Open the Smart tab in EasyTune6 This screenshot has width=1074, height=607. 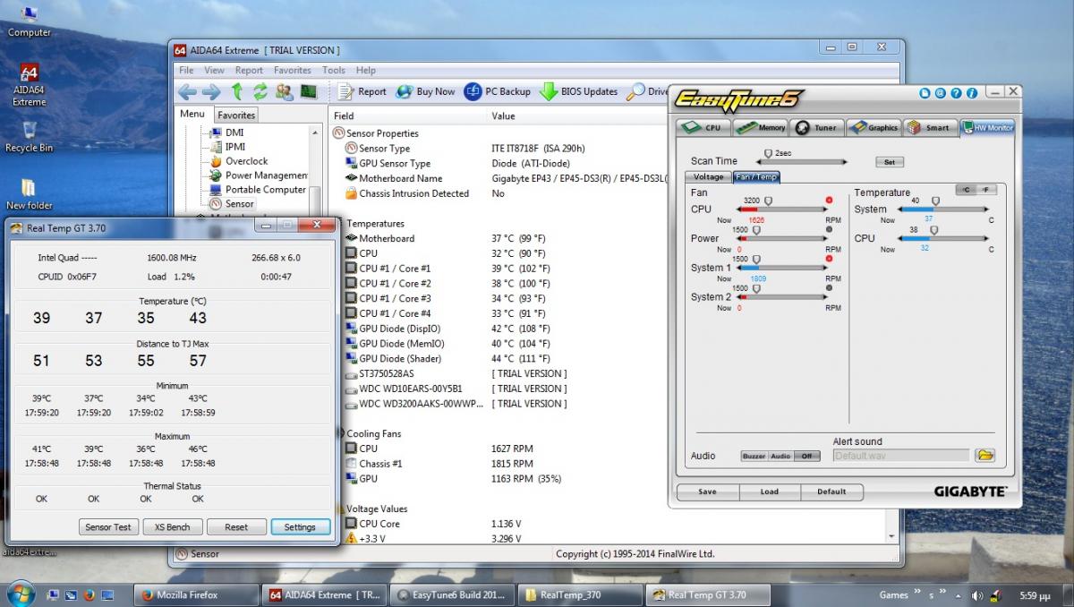click(930, 127)
